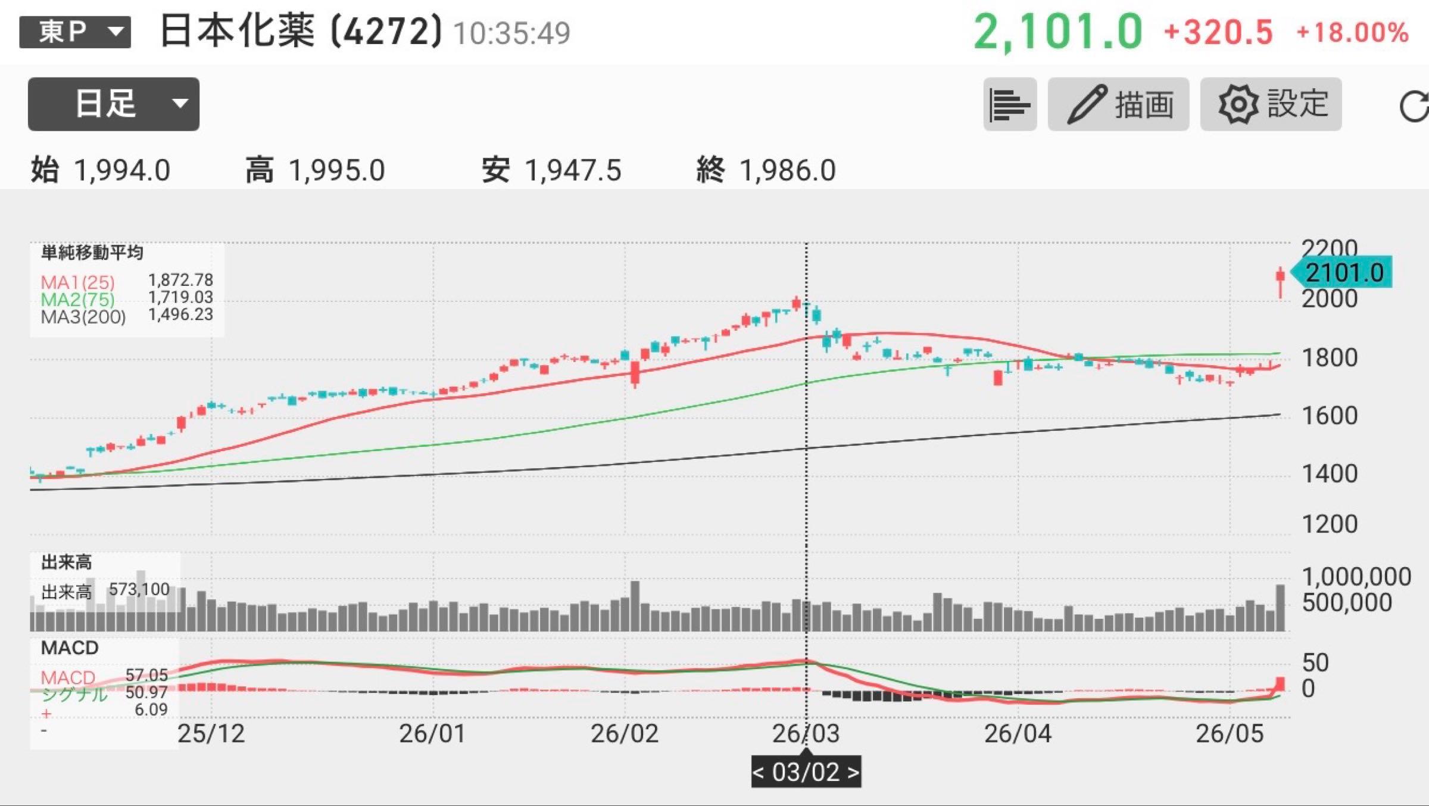Select the 2101.0 current price tag

tap(1341, 273)
